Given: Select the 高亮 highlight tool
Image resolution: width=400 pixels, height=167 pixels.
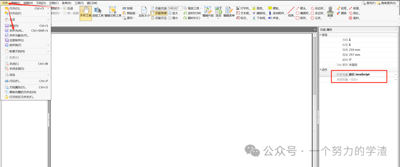Looking at the screenshot, I should click(x=259, y=8).
